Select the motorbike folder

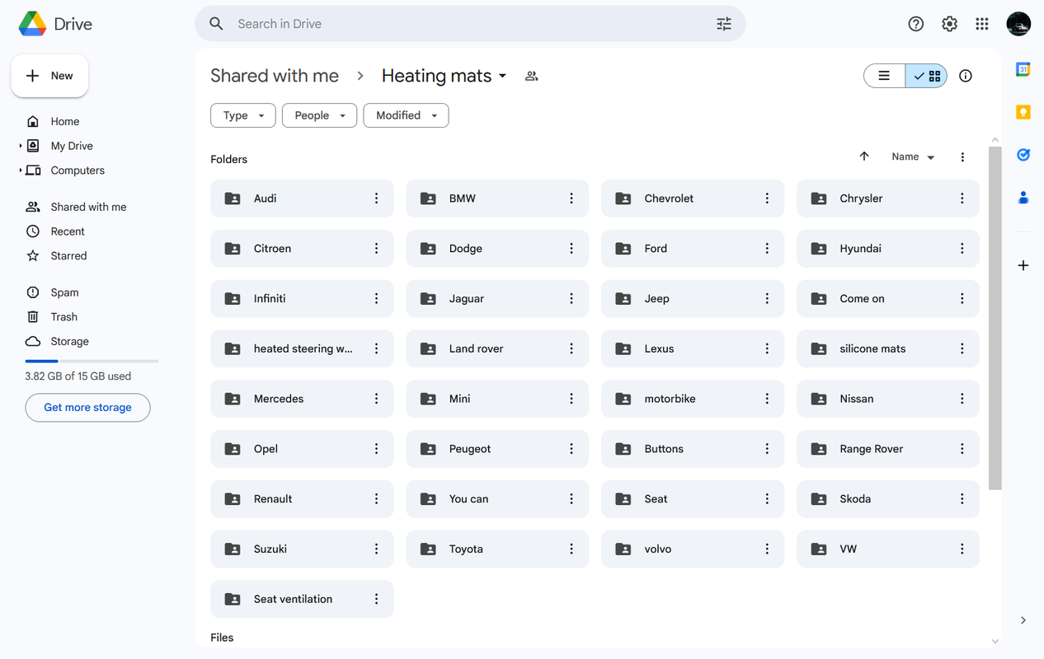pos(693,399)
